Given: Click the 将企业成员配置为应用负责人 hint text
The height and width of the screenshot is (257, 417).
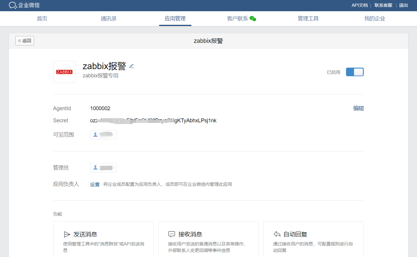Looking at the screenshot, I should coord(168,184).
